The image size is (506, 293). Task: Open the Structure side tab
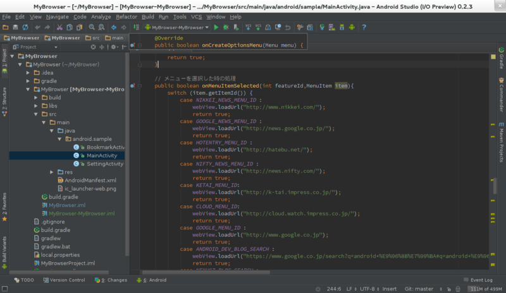pyautogui.click(x=4, y=102)
